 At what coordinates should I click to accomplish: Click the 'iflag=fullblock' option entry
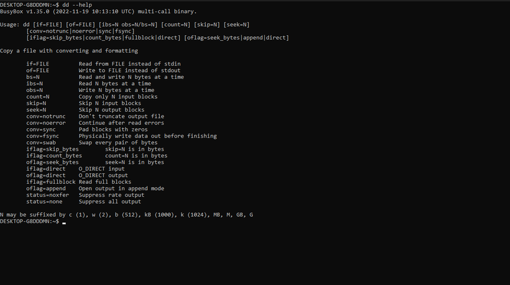51,182
